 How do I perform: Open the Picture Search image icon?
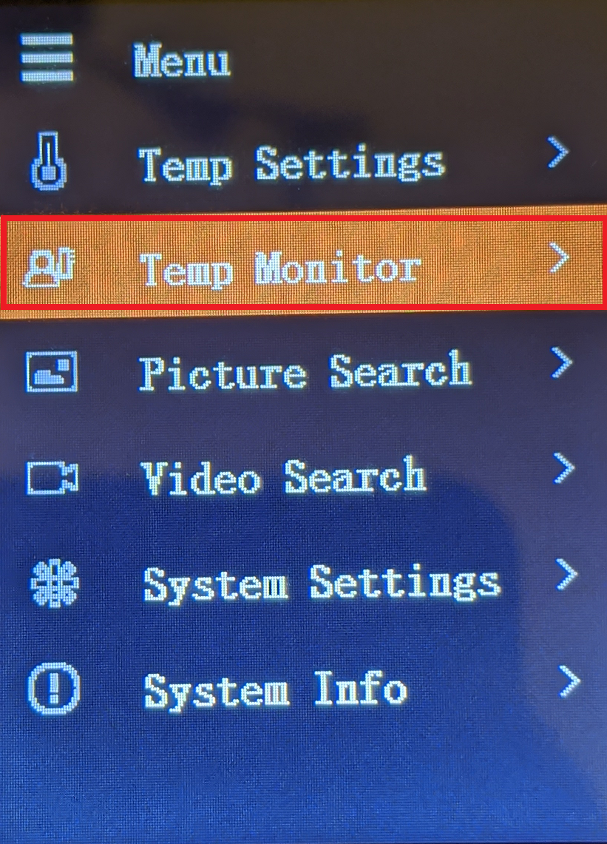52,371
